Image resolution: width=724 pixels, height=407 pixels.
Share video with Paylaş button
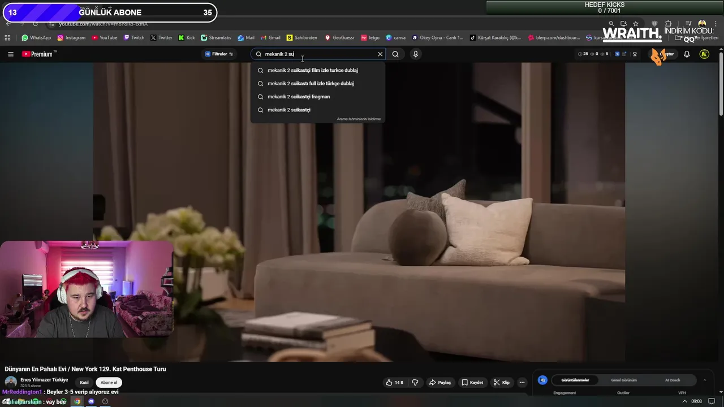439,383
